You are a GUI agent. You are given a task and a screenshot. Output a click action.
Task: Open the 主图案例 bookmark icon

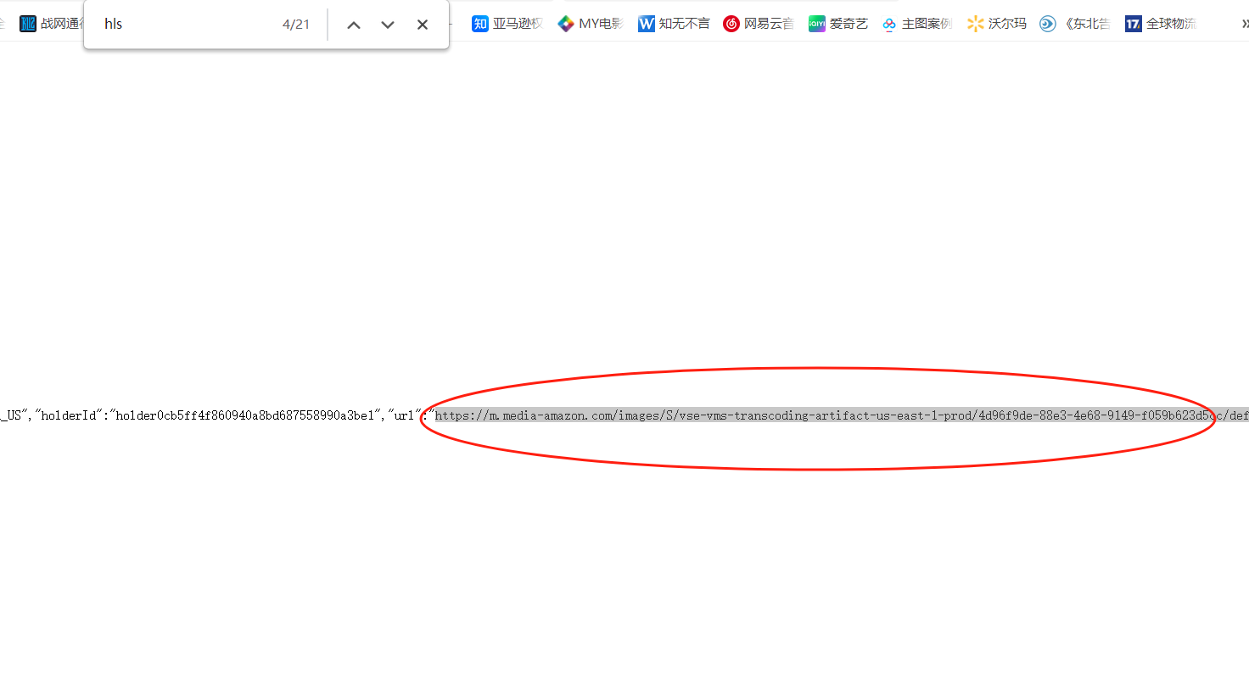click(x=889, y=24)
